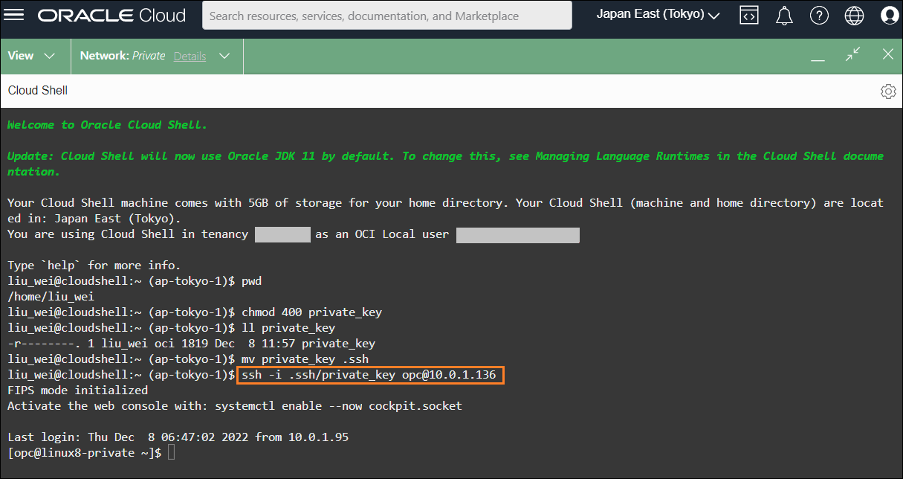
Task: Toggle the Cloud Shell panel closed
Action: tap(887, 54)
